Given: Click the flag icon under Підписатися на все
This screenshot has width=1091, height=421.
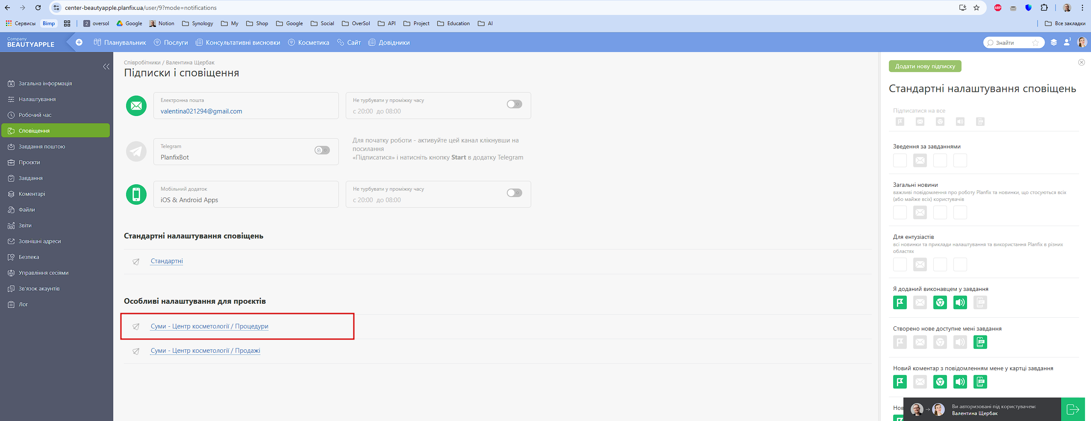Looking at the screenshot, I should (x=900, y=122).
